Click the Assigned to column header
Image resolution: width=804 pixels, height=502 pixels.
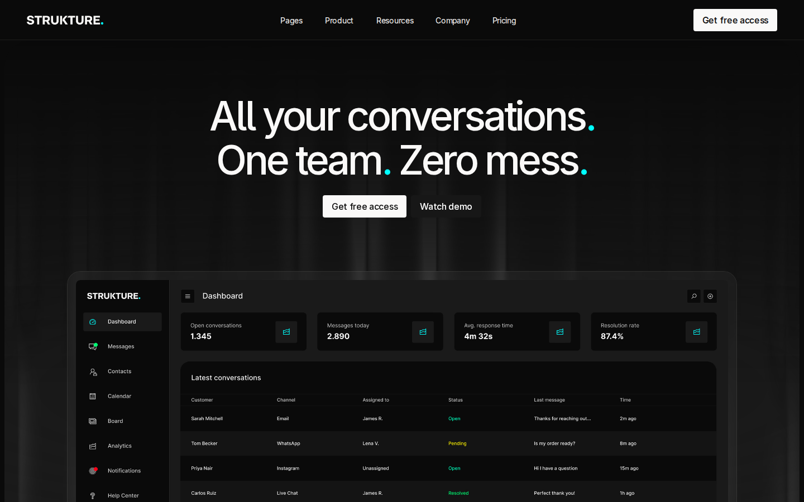click(376, 400)
